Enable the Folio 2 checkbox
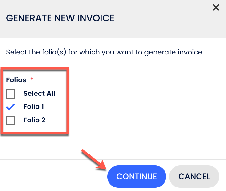 (x=11, y=120)
